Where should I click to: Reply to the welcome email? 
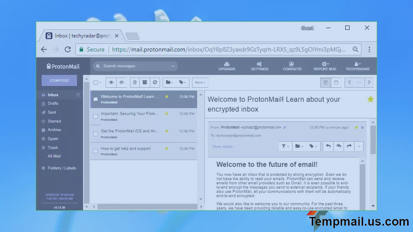point(328,146)
